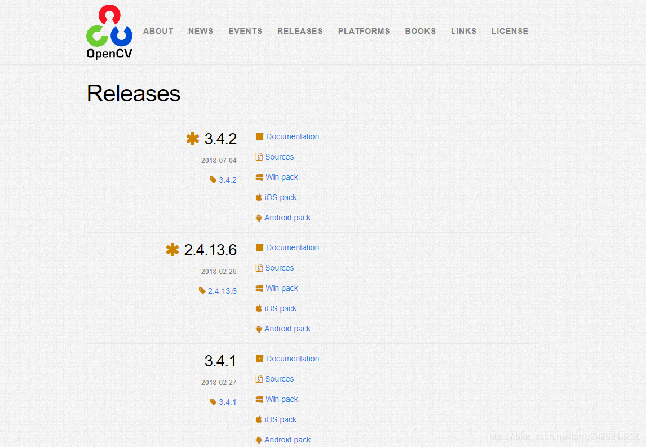This screenshot has height=447, width=646.
Task: Open the 3.4.1 tag link
Action: pos(228,402)
